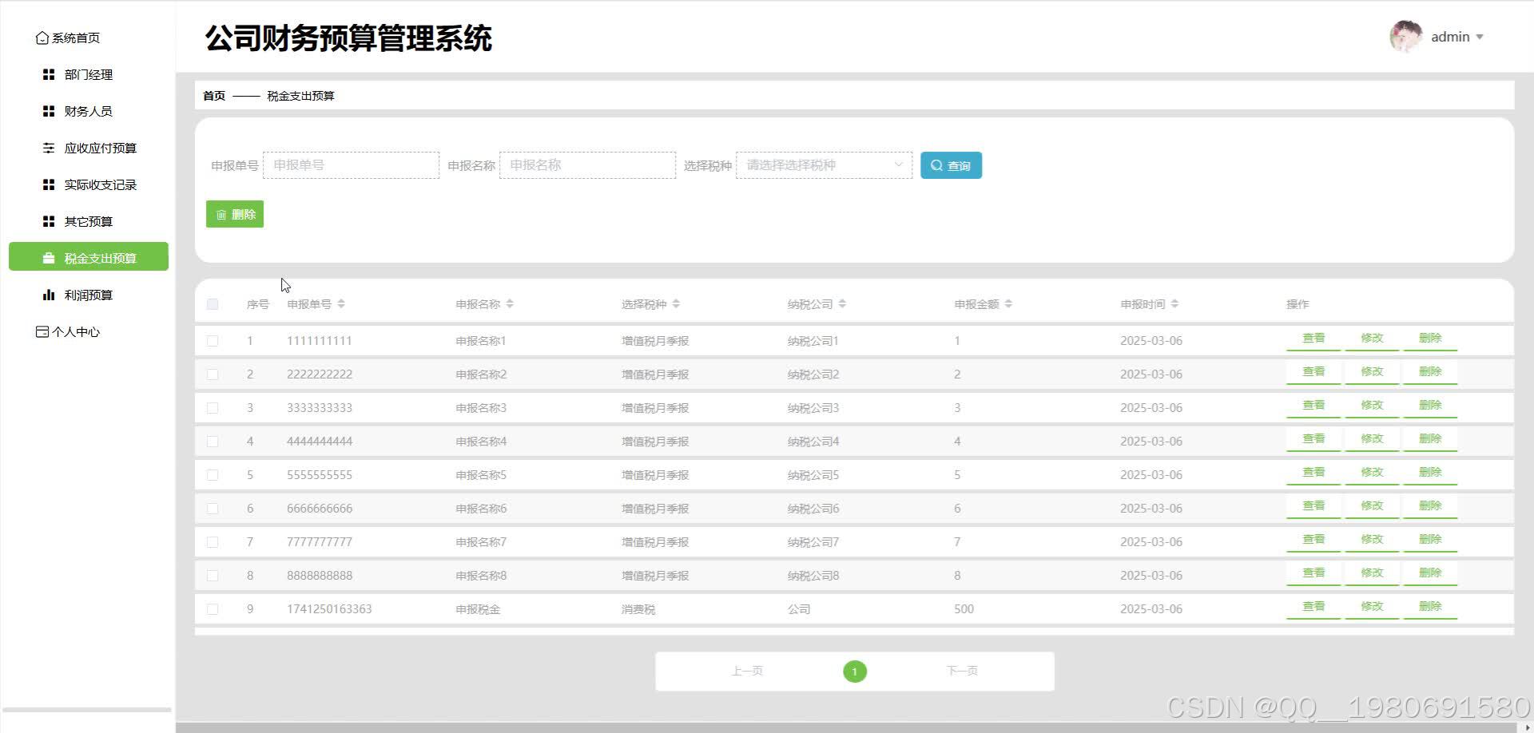Image resolution: width=1534 pixels, height=733 pixels.
Task: Click the grid icon next to 实际收支记录
Action: (x=49, y=184)
